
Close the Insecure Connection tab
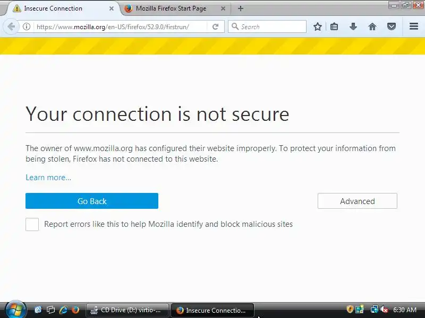112,8
